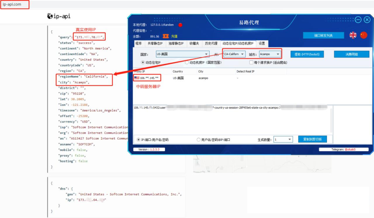This screenshot has width=374, height=218.
Task: Click the "hosting": false JSON line
Action: [73, 161]
